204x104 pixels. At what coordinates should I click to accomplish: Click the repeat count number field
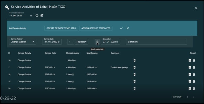(70, 42)
